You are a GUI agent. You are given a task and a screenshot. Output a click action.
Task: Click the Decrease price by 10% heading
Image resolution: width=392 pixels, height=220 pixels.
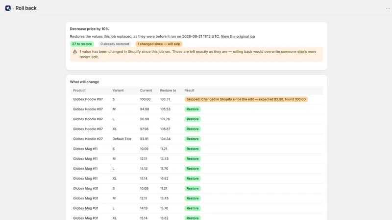point(89,29)
